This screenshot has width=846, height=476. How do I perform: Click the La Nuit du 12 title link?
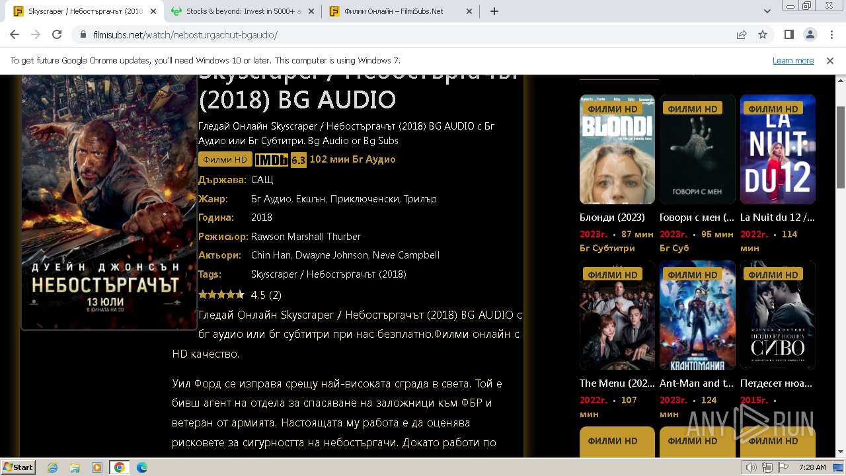click(x=777, y=217)
